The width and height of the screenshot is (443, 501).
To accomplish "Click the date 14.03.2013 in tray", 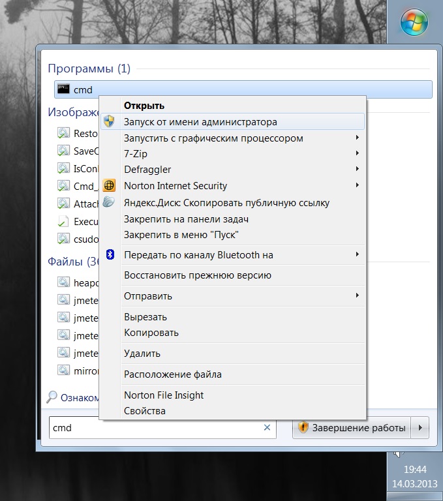I will (x=414, y=484).
